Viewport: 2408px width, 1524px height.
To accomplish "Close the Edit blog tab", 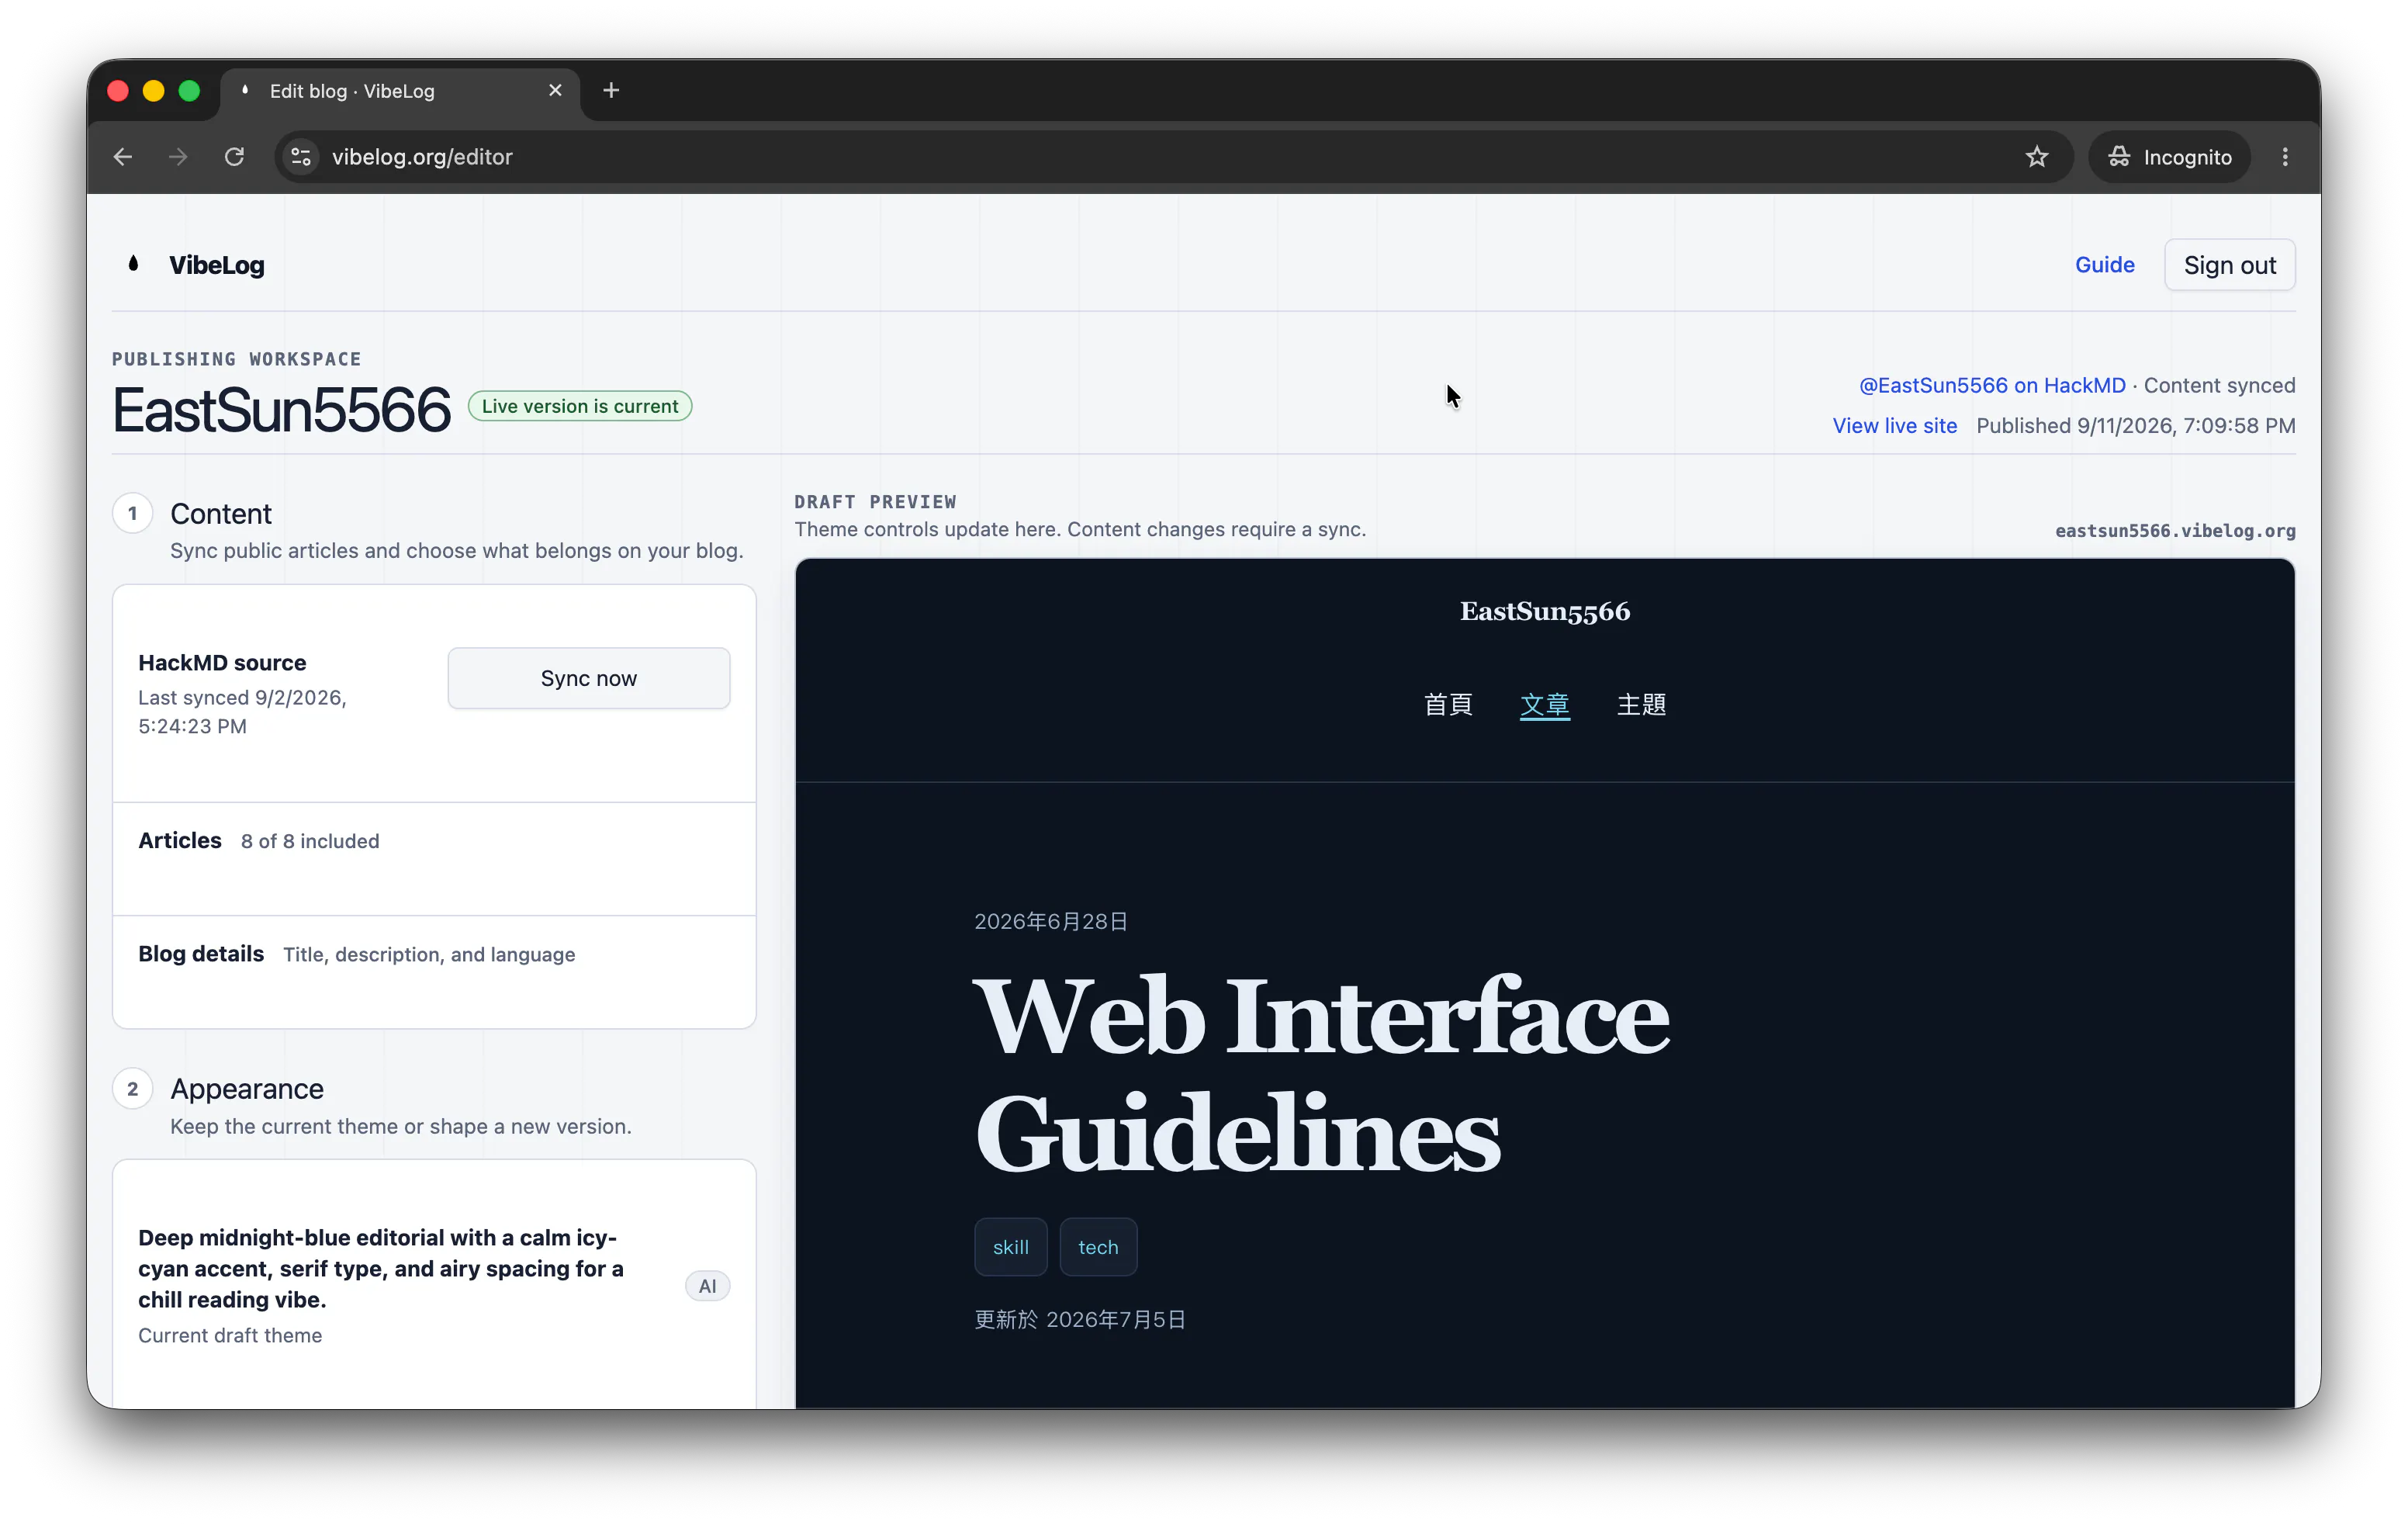I will [x=555, y=91].
